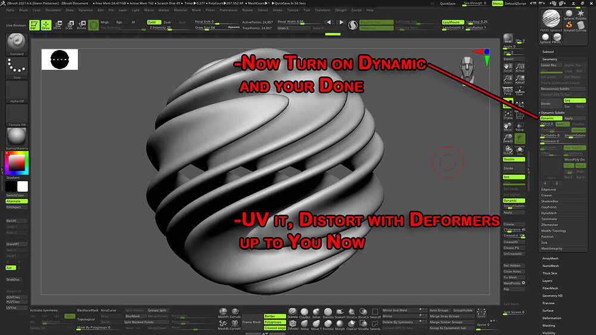Image resolution: width=596 pixels, height=335 pixels.
Task: Open the Render menu
Action: coord(247,10)
